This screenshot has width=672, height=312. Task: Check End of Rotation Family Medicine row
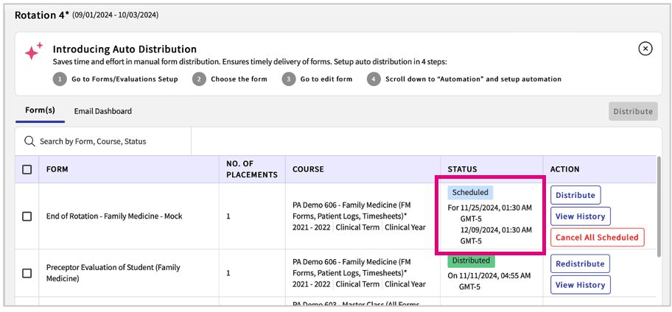[27, 216]
